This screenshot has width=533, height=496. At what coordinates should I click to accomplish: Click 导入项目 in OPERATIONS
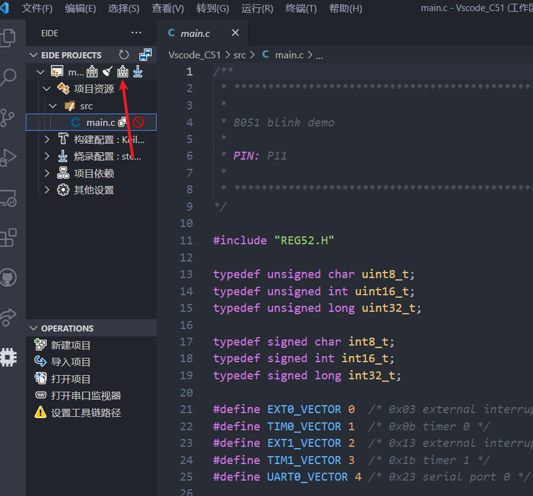[71, 362]
